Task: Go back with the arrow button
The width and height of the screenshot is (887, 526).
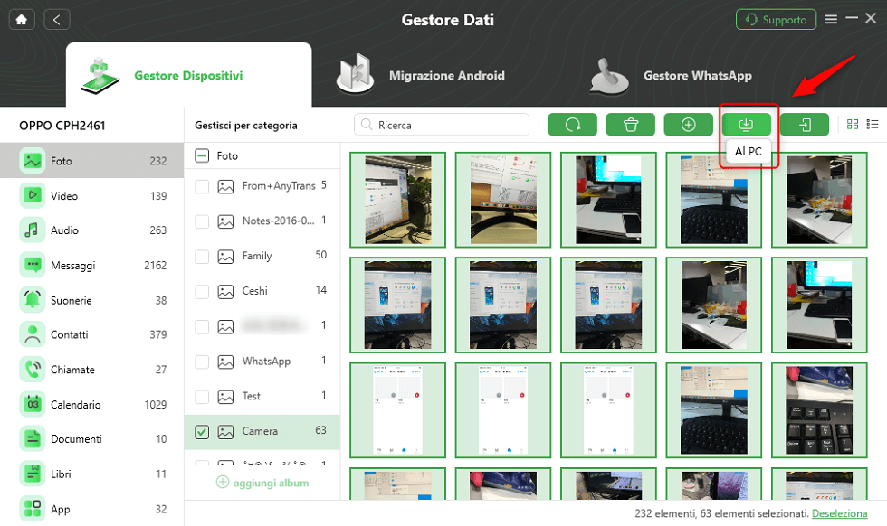Action: (56, 20)
